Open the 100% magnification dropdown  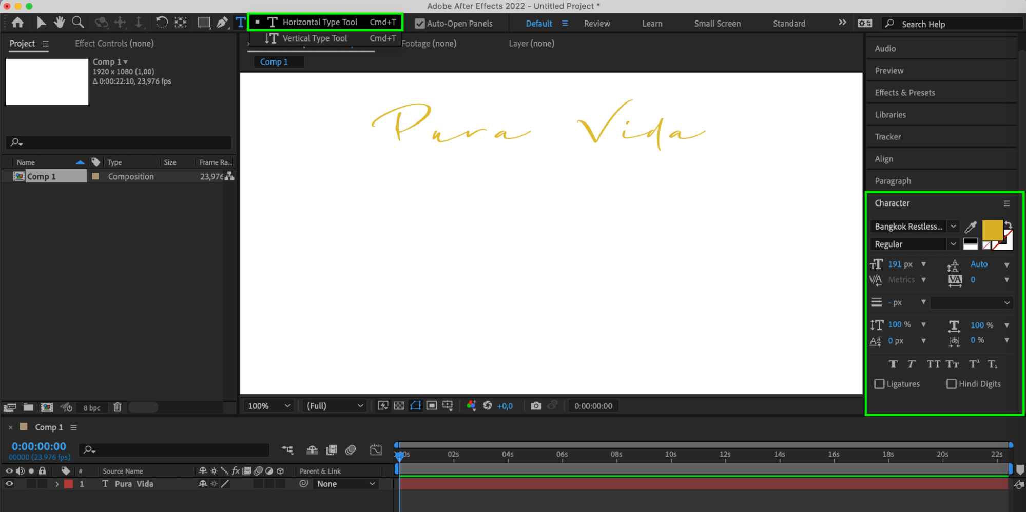pyautogui.click(x=270, y=406)
